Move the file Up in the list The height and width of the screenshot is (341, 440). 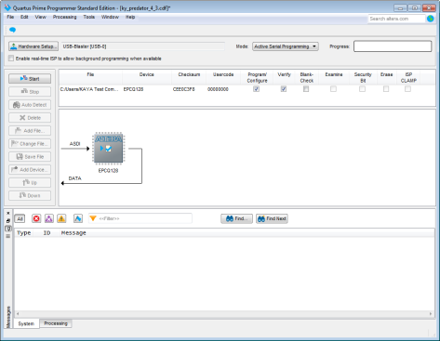(x=30, y=183)
